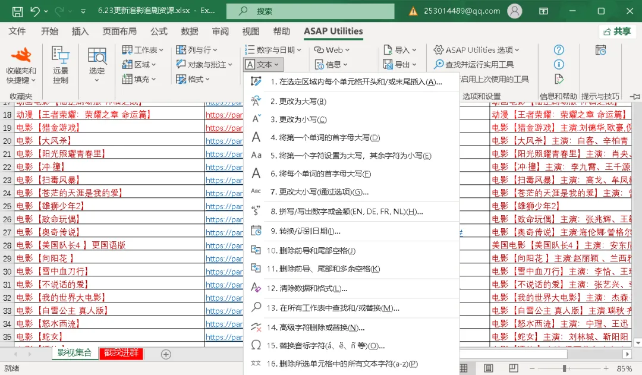Click the 远景控制 icon

point(60,55)
